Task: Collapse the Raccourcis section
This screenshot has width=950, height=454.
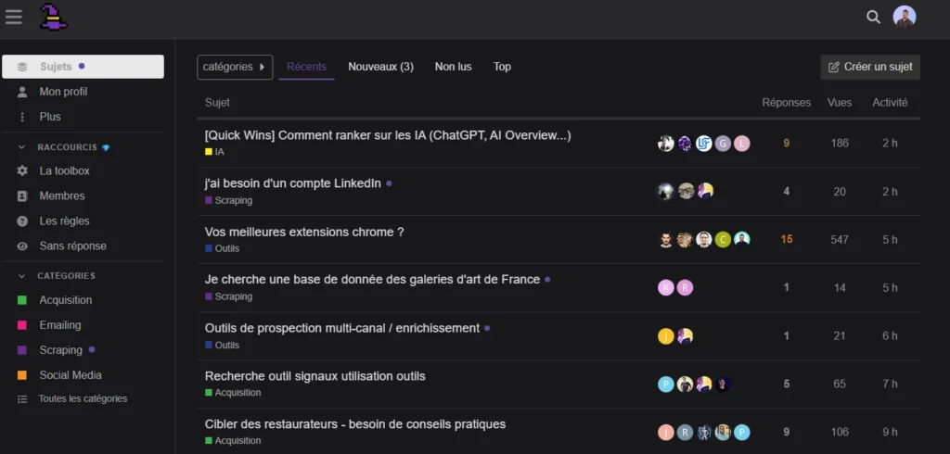Action: point(22,147)
